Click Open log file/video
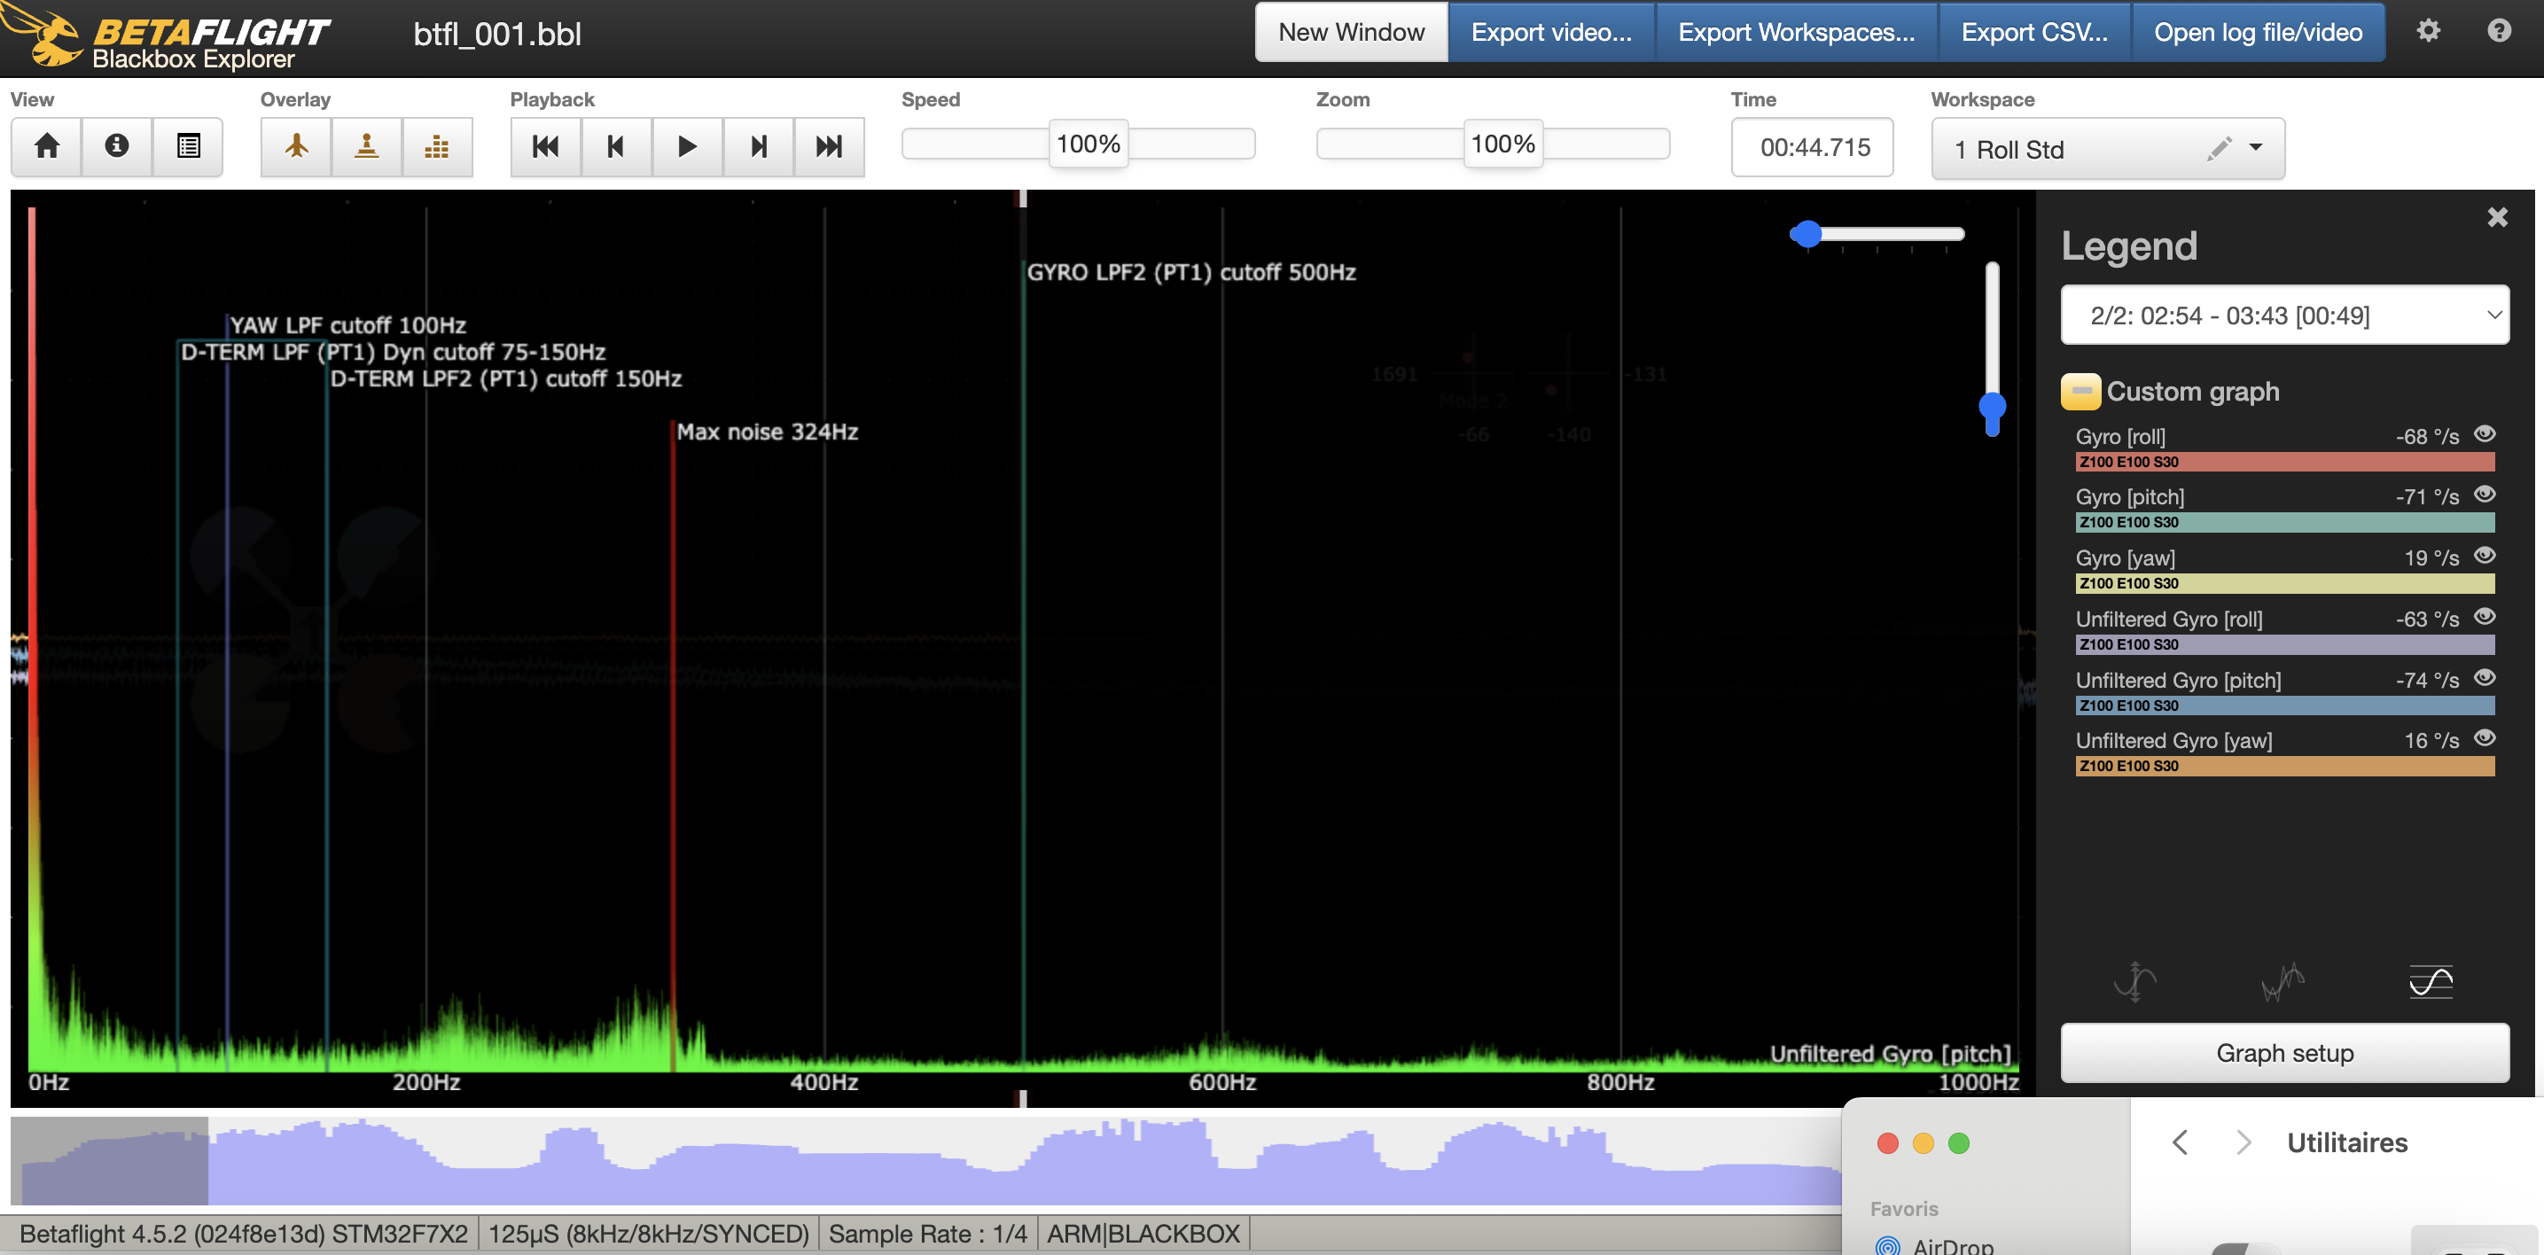2544x1255 pixels. coord(2258,32)
